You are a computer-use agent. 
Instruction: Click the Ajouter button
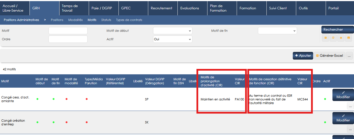tap(303, 56)
